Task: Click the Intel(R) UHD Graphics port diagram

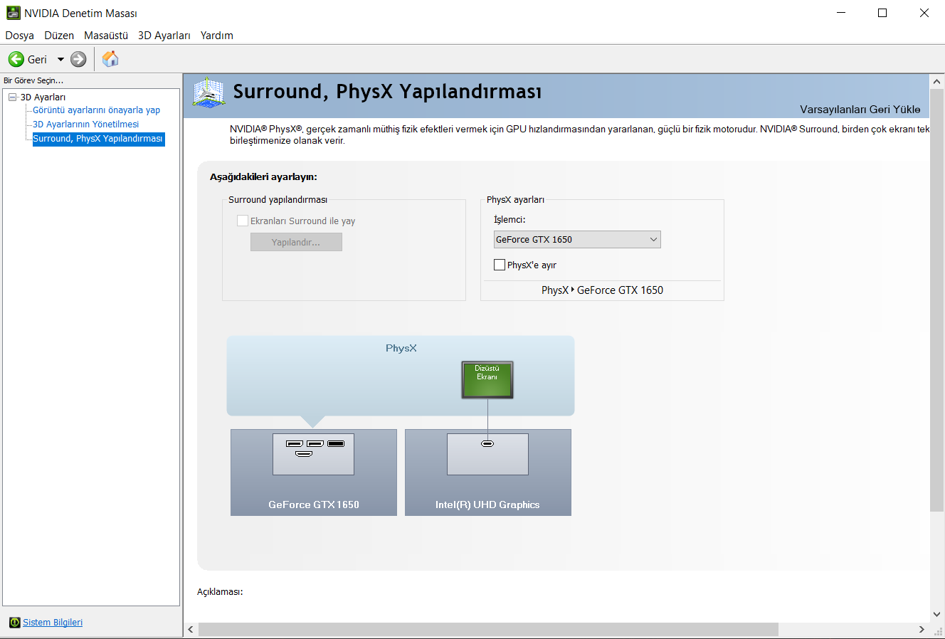Action: click(x=487, y=454)
